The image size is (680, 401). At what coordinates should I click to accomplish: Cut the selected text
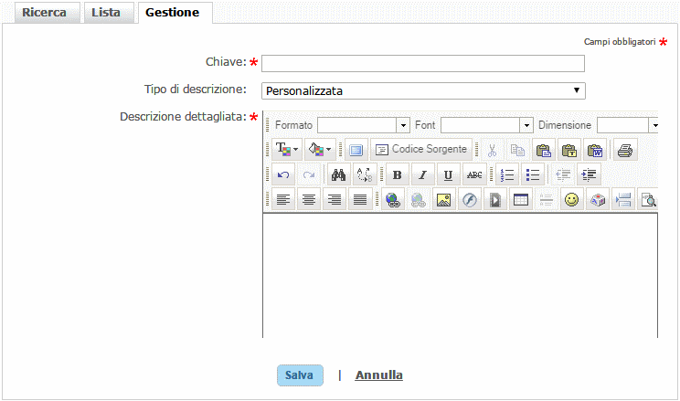click(x=492, y=150)
